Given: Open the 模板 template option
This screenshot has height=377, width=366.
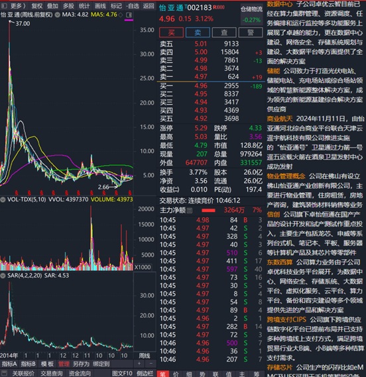Looking at the screenshot, I should [47, 364].
